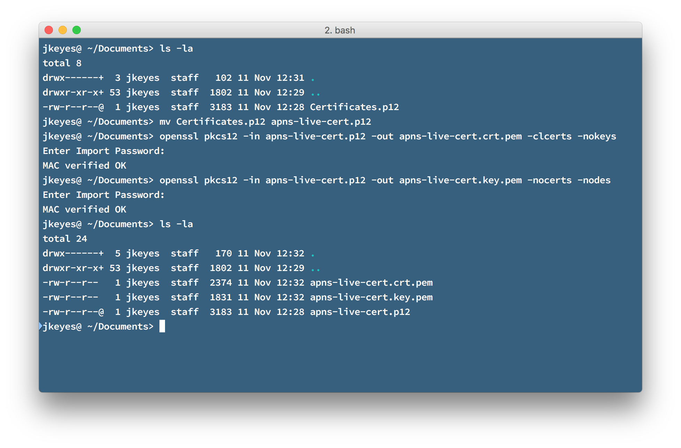Click the blue prompt mark arrow
This screenshot has height=448, width=681.
(41, 326)
